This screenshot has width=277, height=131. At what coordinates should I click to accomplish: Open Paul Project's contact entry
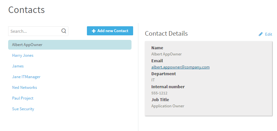click(x=23, y=98)
